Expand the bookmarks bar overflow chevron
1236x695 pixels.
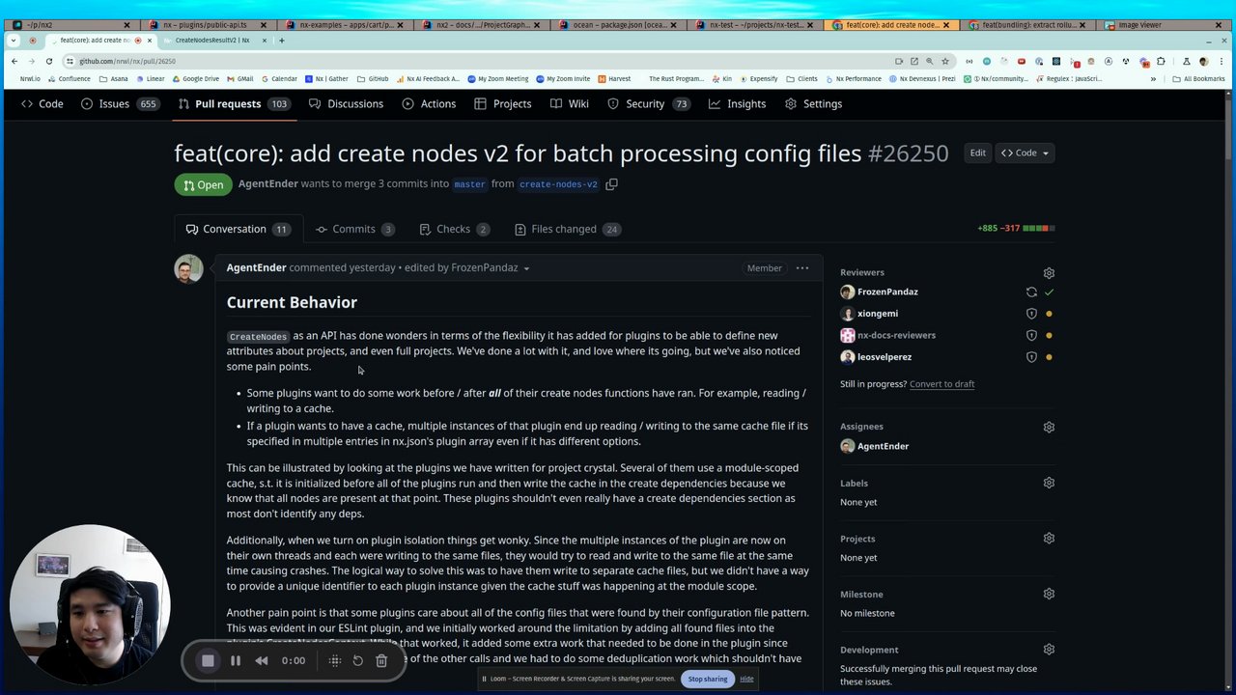click(1153, 79)
